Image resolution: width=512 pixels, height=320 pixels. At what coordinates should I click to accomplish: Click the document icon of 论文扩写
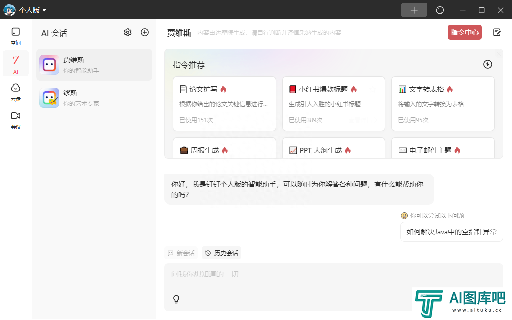click(183, 89)
